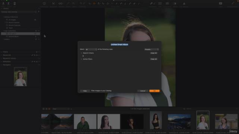Image resolution: width=239 pixels, height=134 pixels.
Task: Toggle the Grid overlay icon
Action: tap(160, 3)
